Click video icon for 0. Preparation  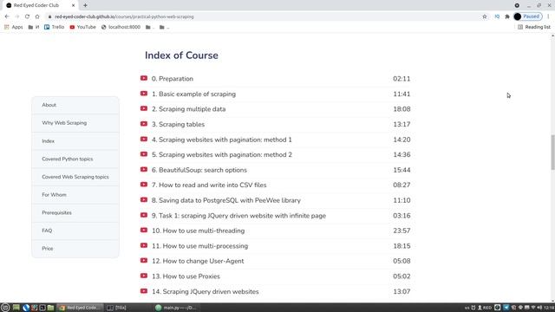(144, 78)
